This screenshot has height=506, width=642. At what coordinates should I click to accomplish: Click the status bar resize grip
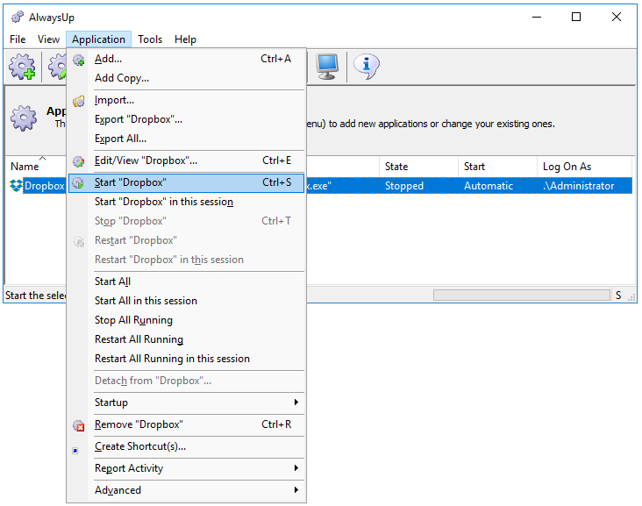pos(632,297)
